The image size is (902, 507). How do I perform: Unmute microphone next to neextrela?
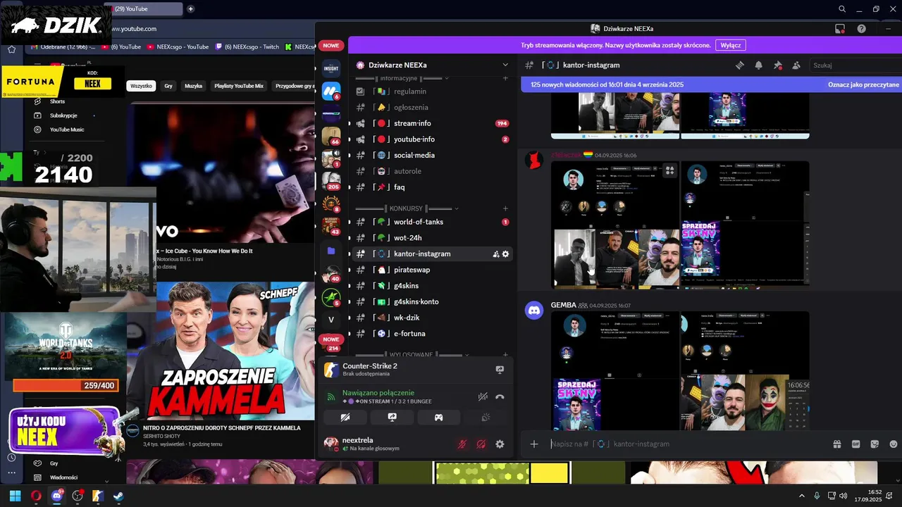(x=462, y=444)
